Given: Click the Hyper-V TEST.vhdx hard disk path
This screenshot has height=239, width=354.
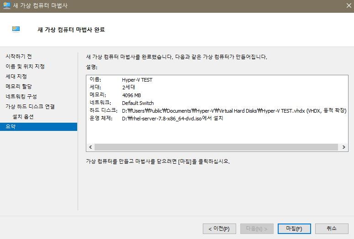Looking at the screenshot, I should pos(234,111).
